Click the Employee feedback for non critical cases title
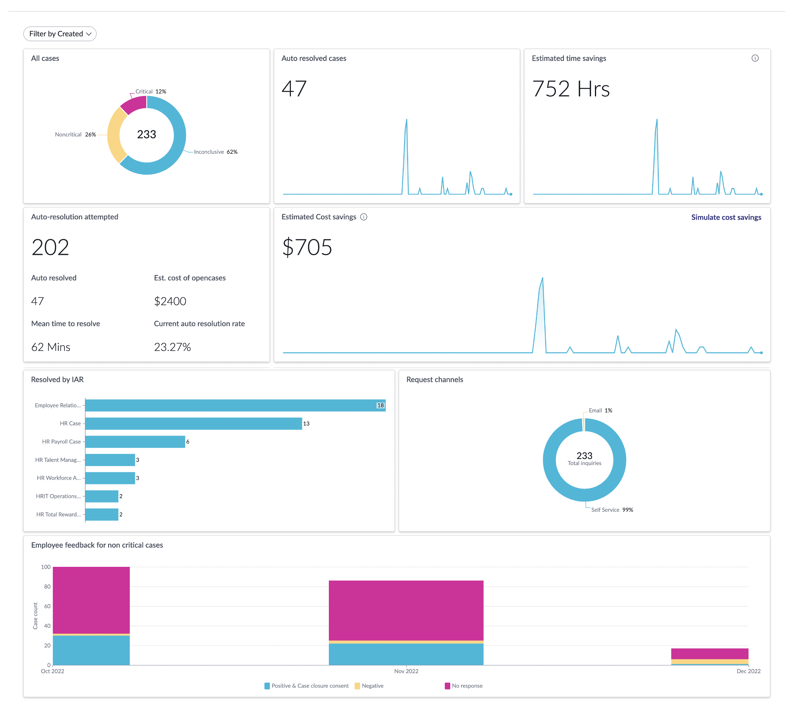Image resolution: width=795 pixels, height=709 pixels. coord(97,545)
